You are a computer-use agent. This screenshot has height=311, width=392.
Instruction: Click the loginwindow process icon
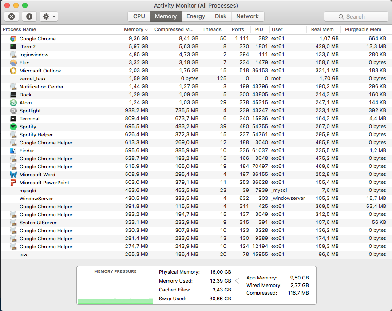pos(13,55)
